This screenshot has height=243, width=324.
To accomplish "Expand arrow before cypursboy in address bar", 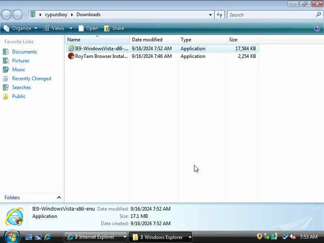I will [x=40, y=15].
